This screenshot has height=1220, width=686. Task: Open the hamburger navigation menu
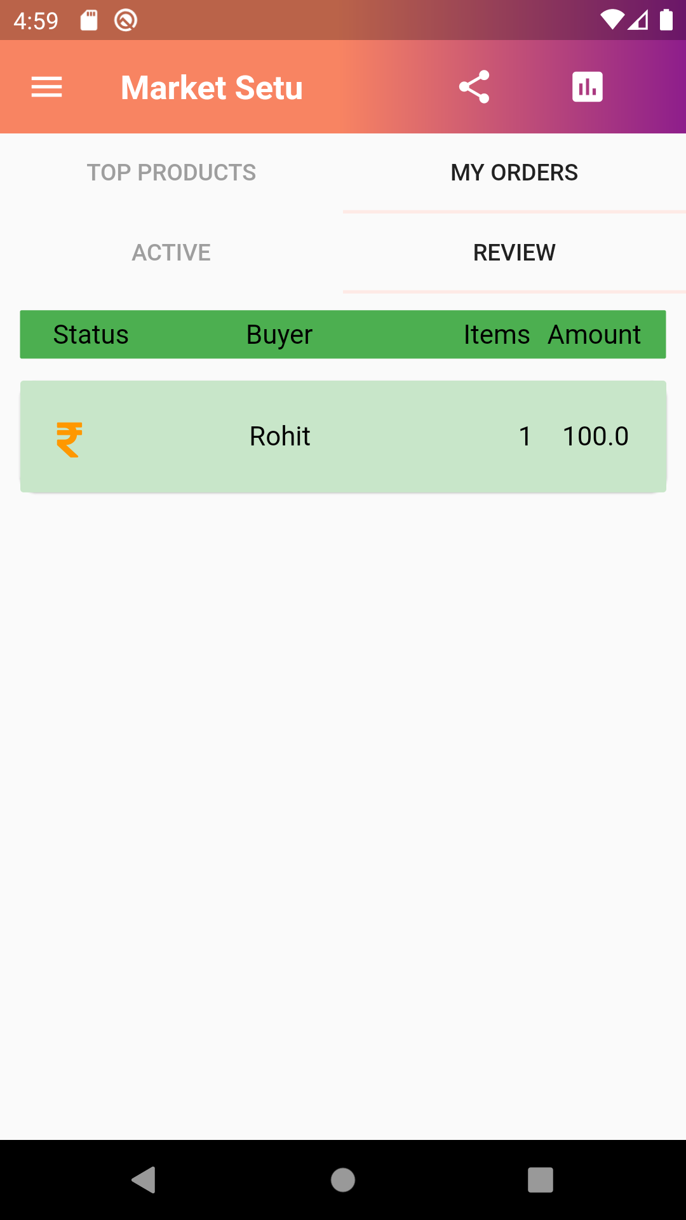[x=47, y=87]
